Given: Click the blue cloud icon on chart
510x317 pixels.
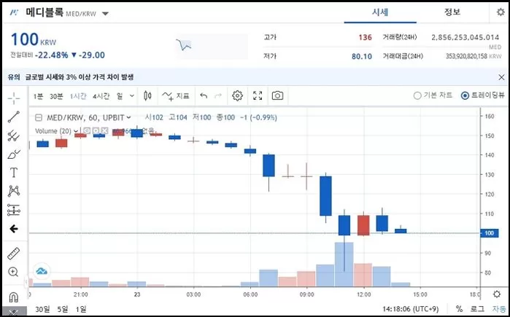Looking at the screenshot, I should point(42,271).
